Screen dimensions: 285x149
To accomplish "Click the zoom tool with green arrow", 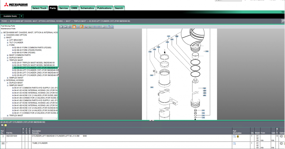I will click(90, 27).
